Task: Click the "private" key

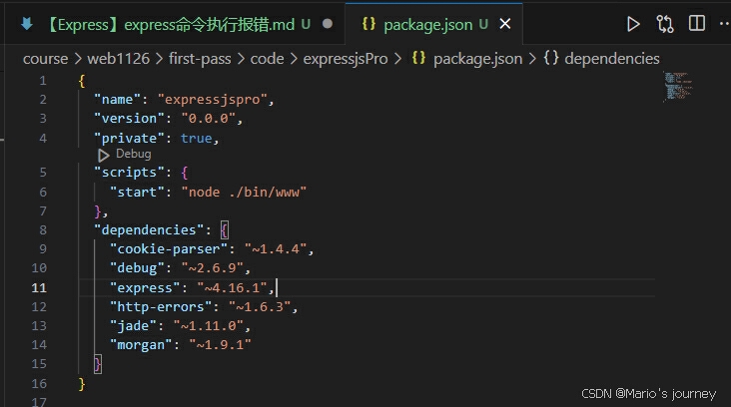Action: click(x=129, y=139)
